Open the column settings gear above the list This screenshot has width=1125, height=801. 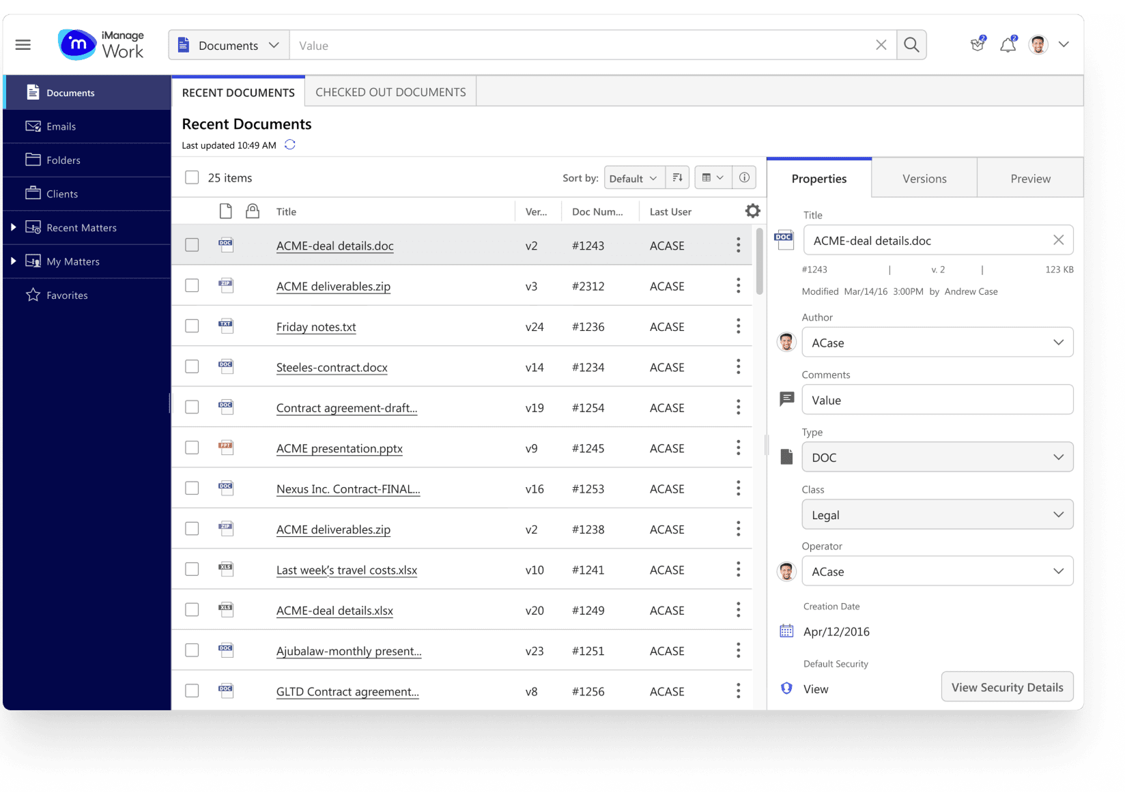tap(752, 210)
